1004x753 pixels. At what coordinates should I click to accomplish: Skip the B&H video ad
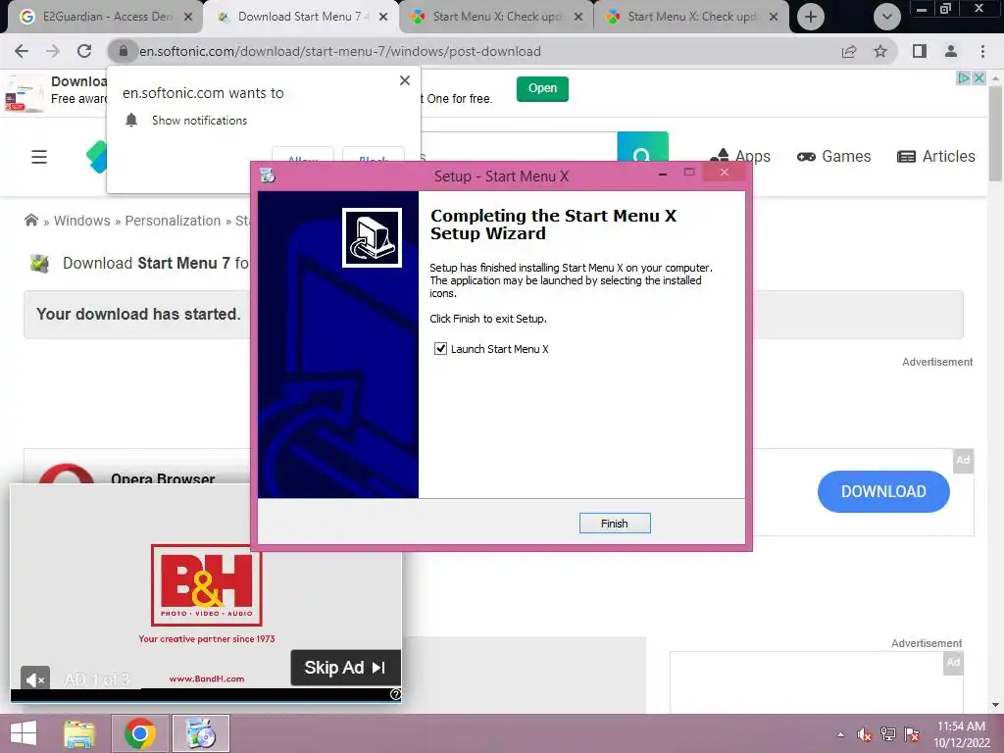(x=345, y=668)
